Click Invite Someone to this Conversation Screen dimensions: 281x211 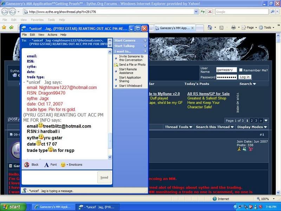pyautogui.click(x=131, y=58)
